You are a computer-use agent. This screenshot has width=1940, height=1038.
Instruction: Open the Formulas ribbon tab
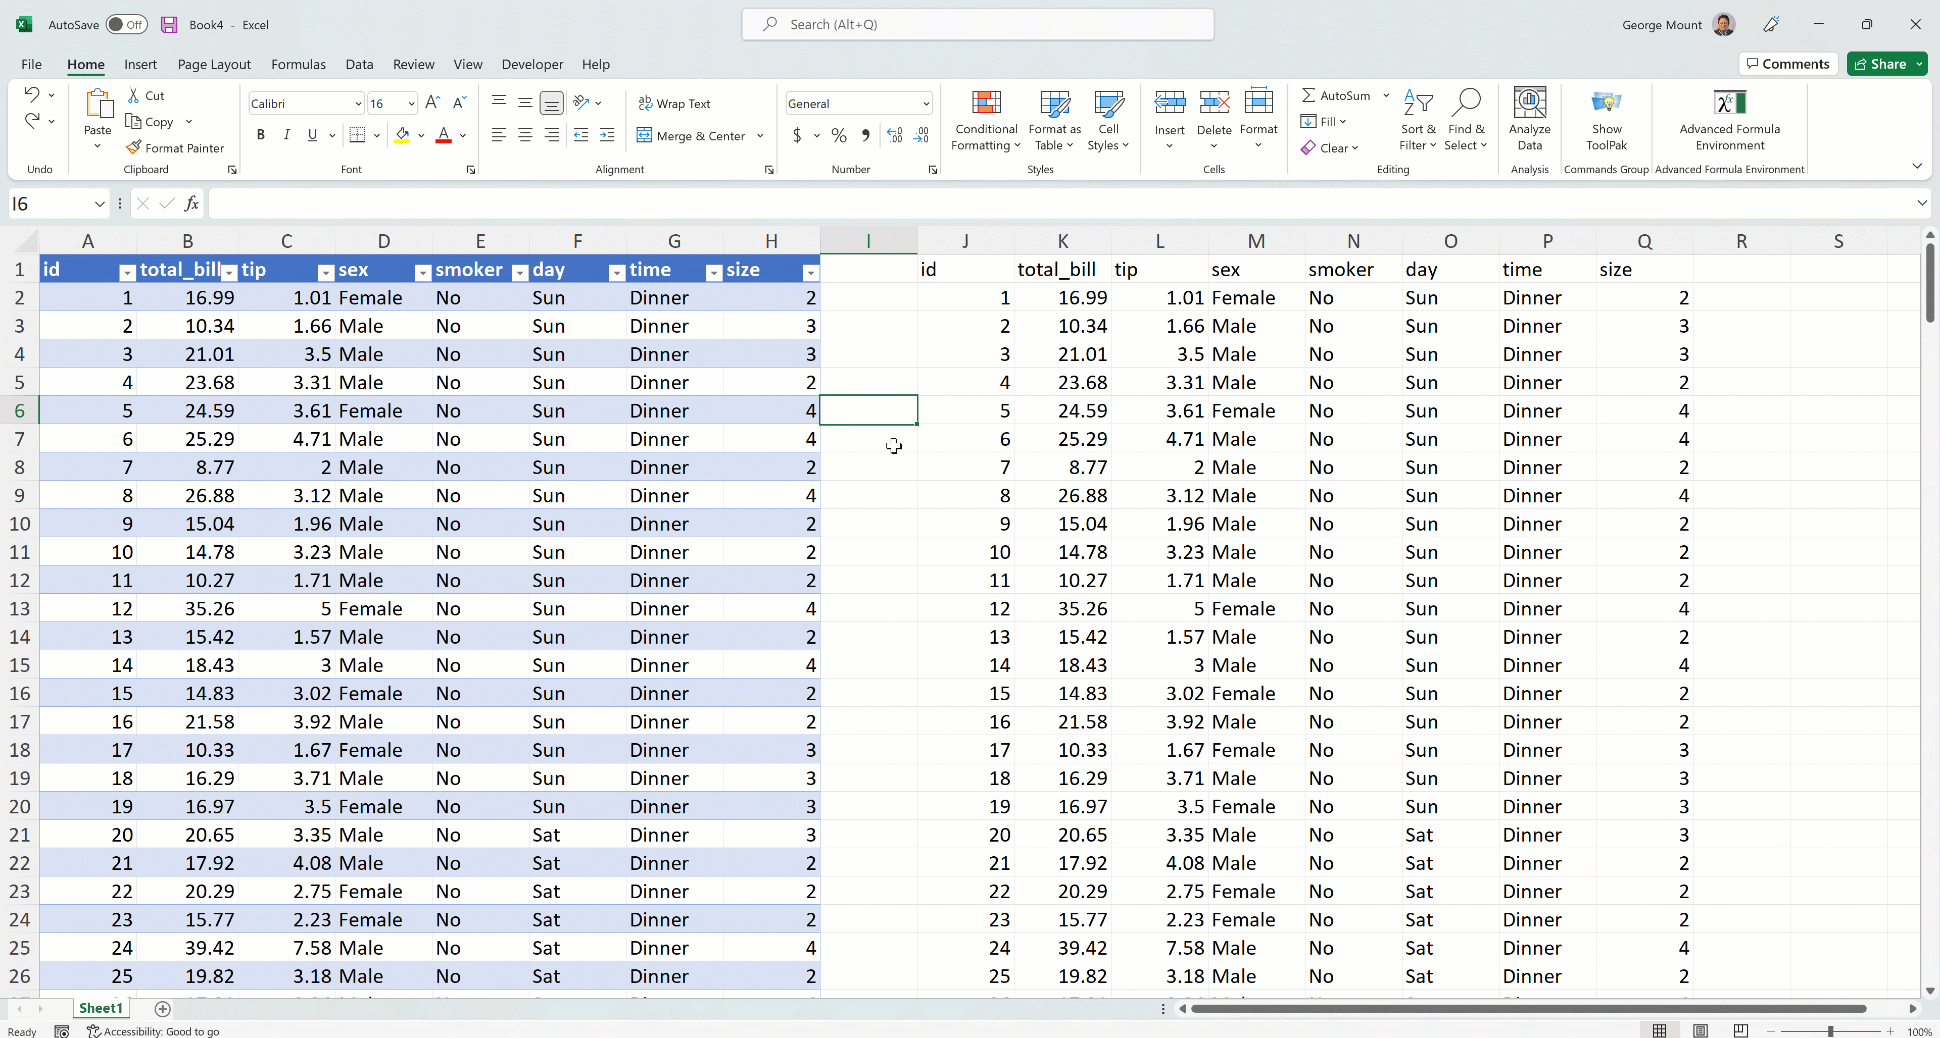pyautogui.click(x=298, y=65)
